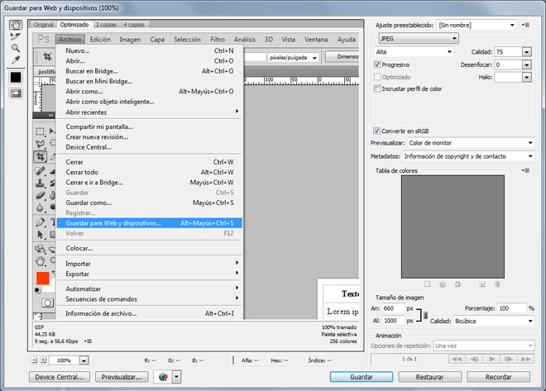Switch to the Optimizado tab
The height and width of the screenshot is (391, 546).
pos(74,25)
